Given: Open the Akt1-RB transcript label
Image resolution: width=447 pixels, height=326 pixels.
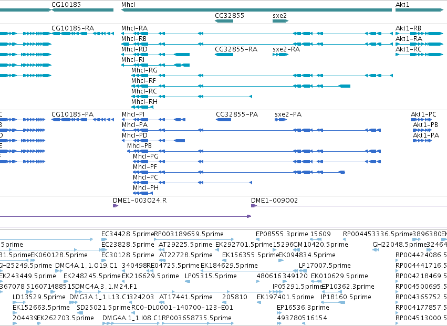Looking at the screenshot, I should [x=408, y=28].
